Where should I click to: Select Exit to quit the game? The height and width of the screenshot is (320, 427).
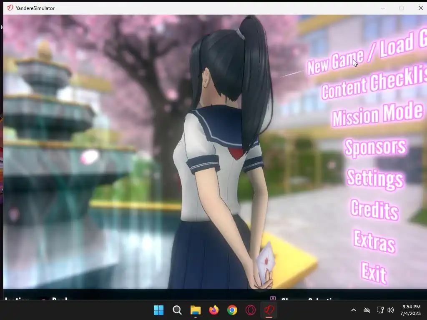374,272
